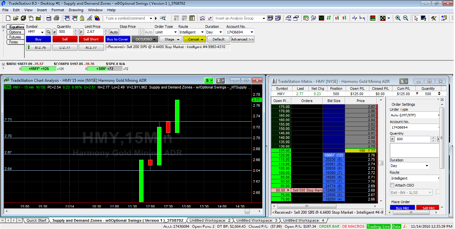
Task: Click the Print icon in toolbar
Action: [x=56, y=18]
